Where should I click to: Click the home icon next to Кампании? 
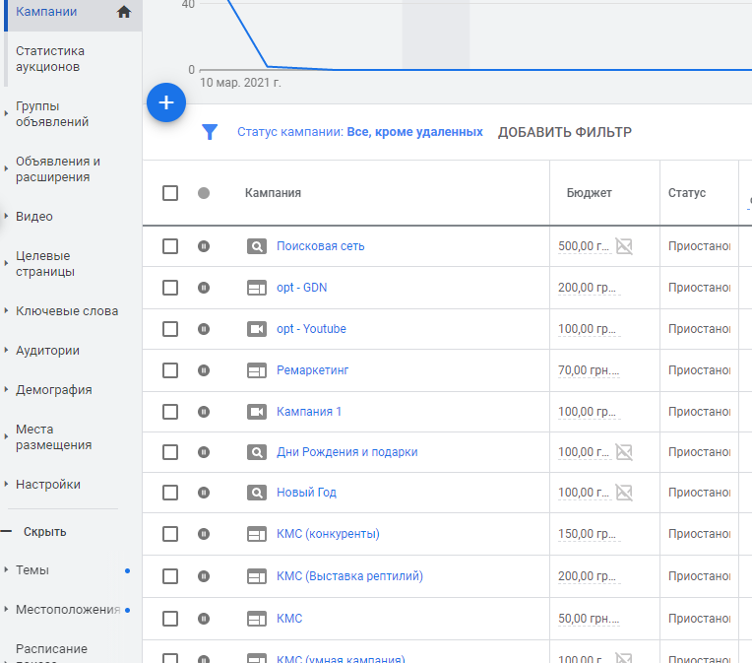point(124,12)
